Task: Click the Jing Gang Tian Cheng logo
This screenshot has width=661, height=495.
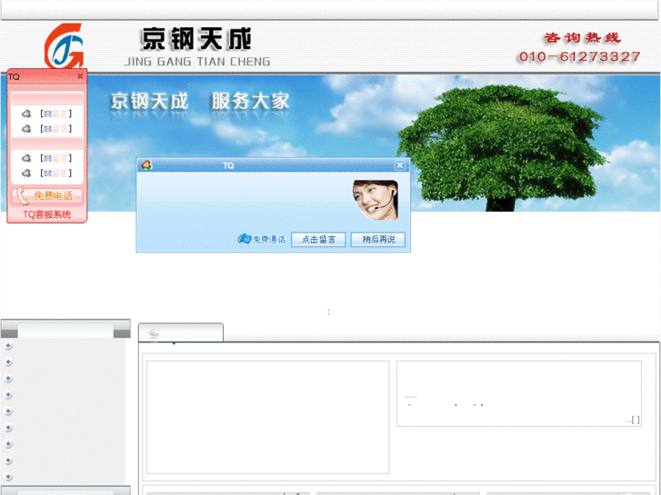Action: 64,46
